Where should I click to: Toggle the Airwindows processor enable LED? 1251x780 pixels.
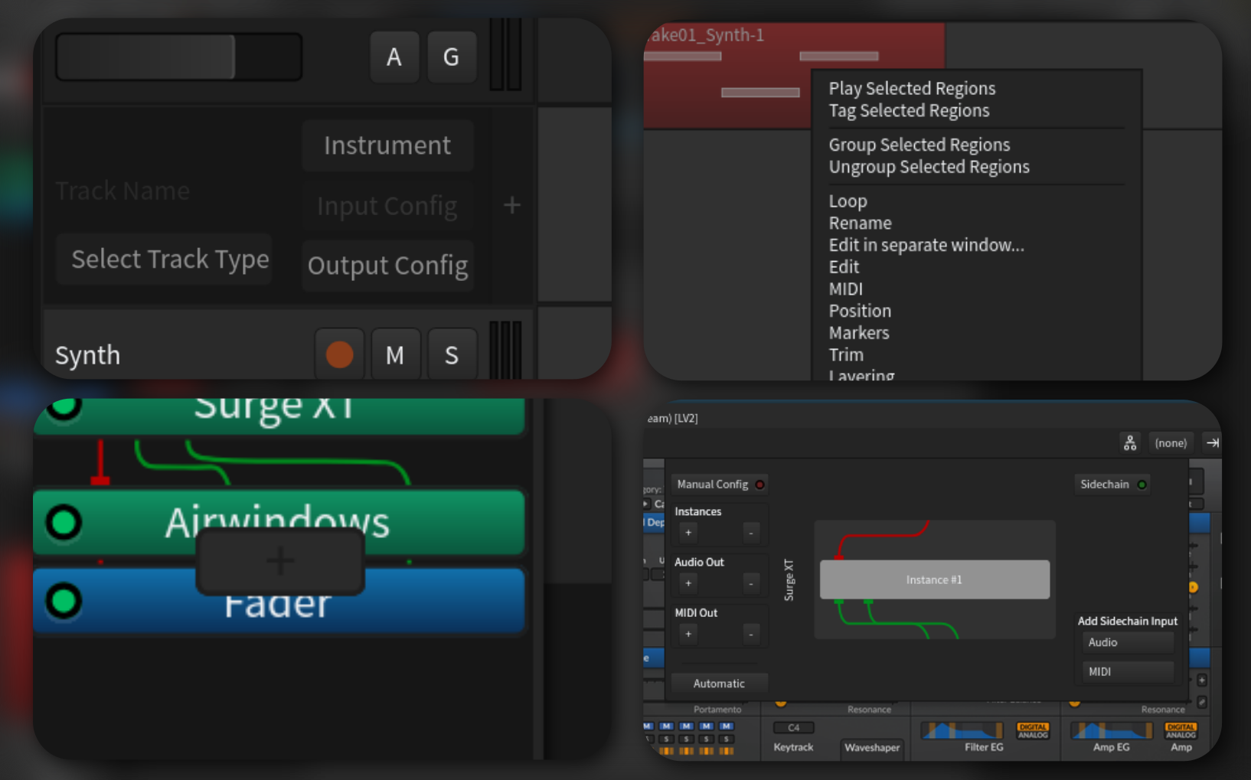(64, 523)
